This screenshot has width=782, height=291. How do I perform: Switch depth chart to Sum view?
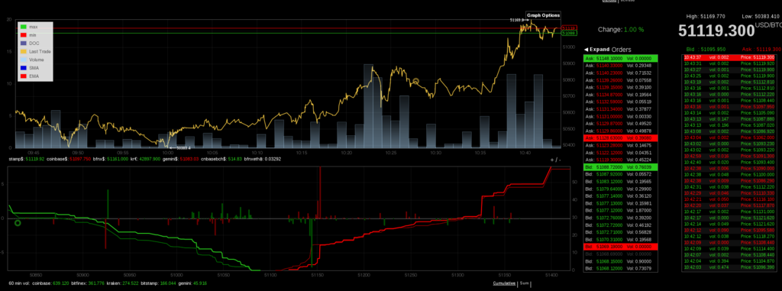(524, 283)
